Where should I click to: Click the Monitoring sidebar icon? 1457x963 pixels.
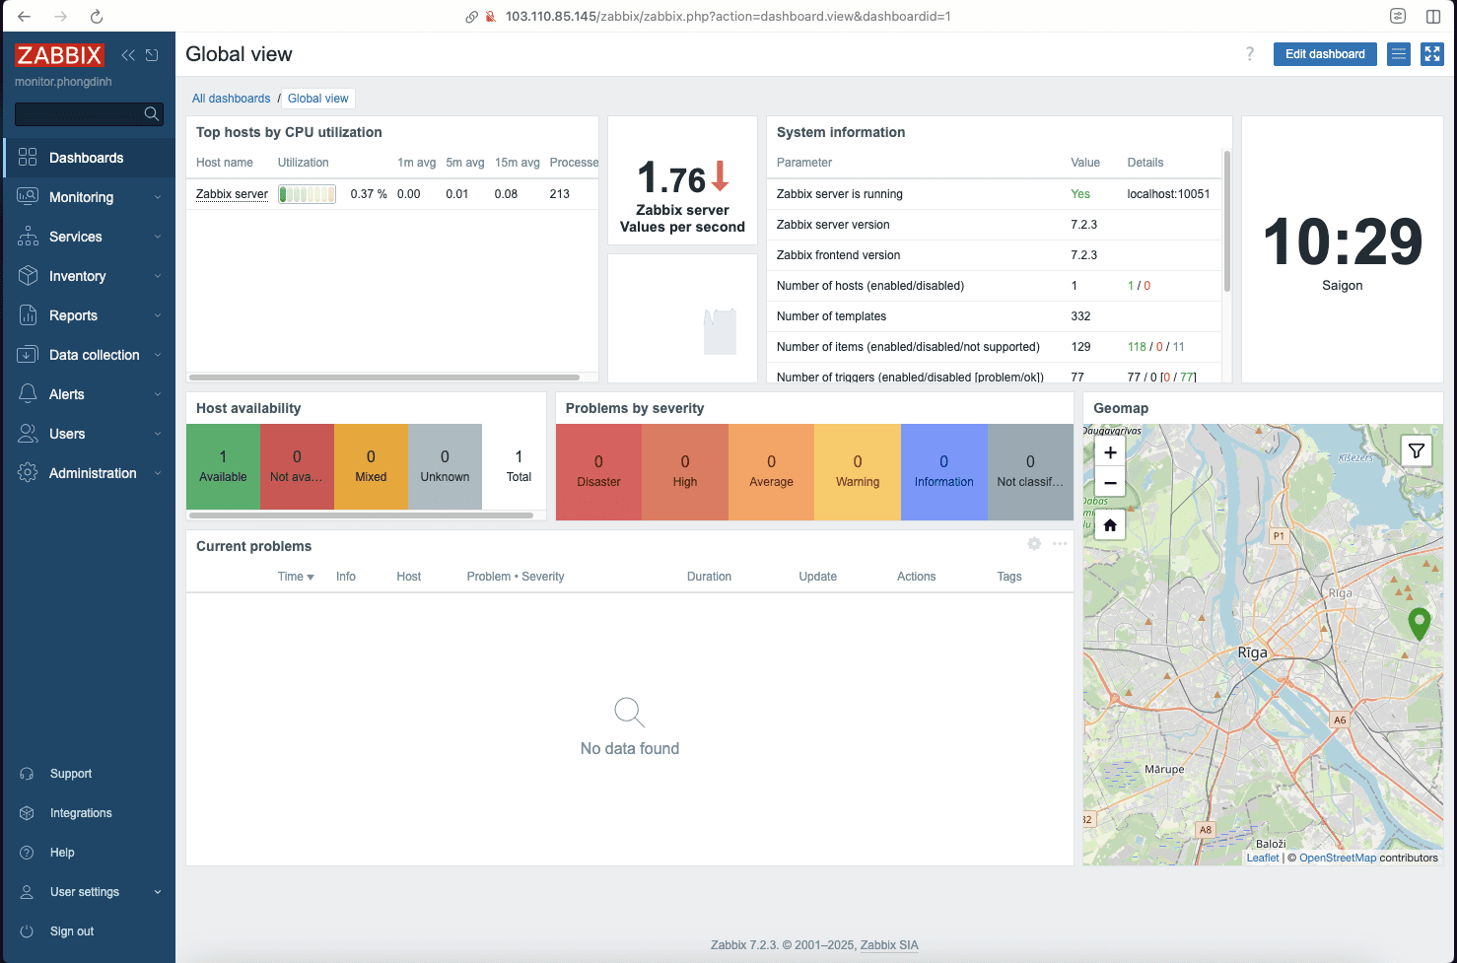point(28,197)
